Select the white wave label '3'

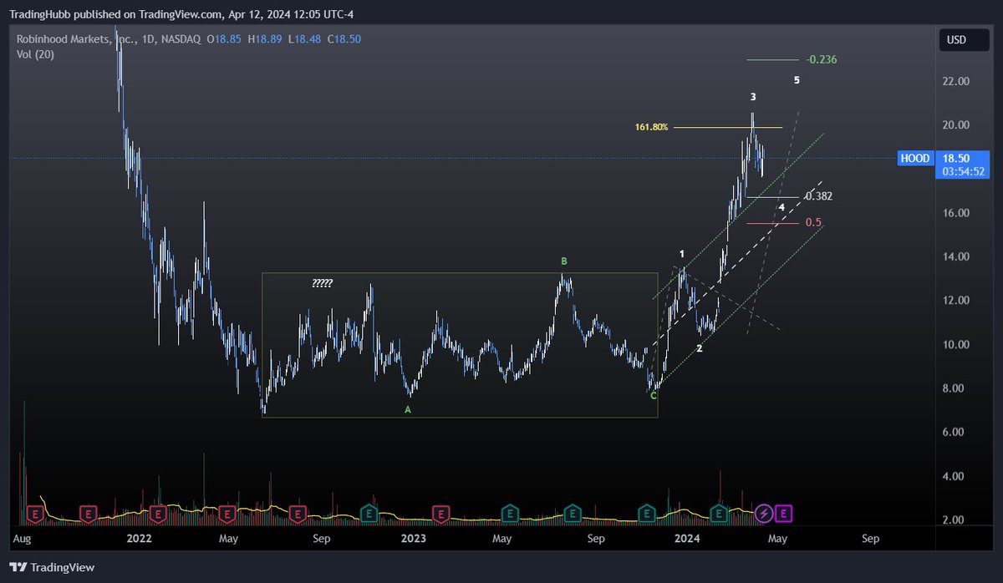pos(753,97)
